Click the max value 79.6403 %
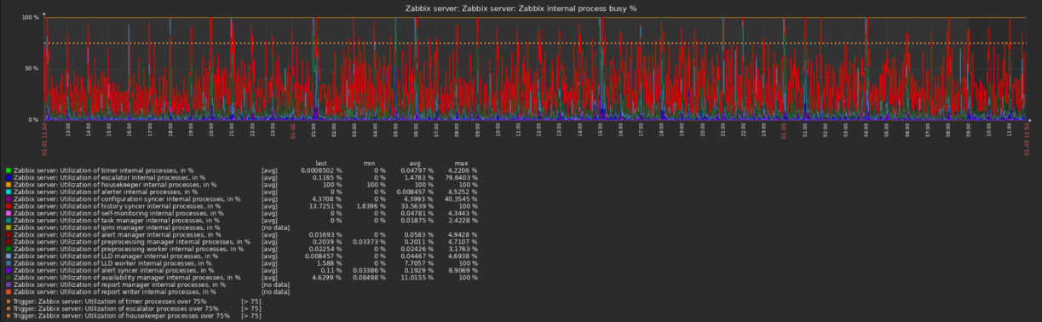Viewport: 1042px width, 322px height. click(x=460, y=178)
